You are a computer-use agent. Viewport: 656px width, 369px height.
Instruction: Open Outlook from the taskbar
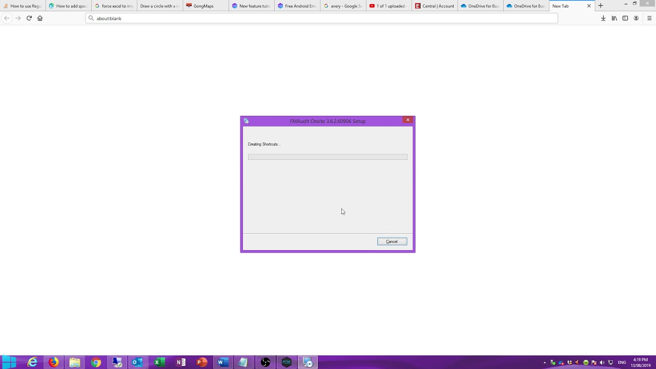click(x=138, y=362)
